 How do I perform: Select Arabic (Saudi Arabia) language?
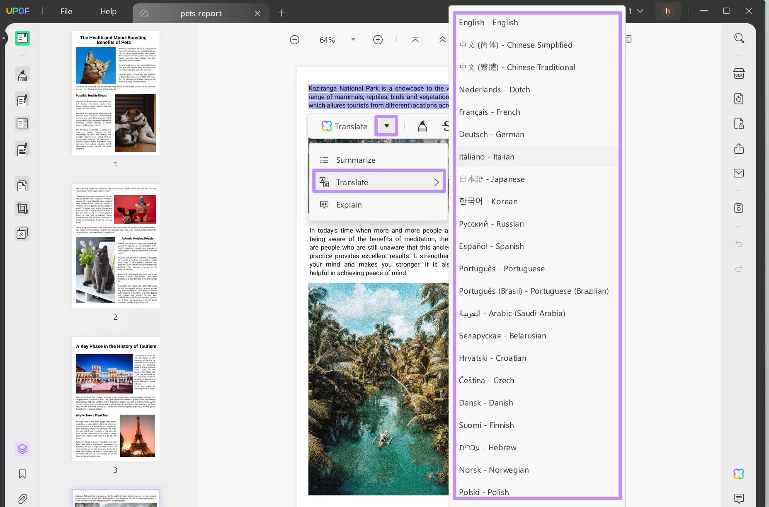(x=537, y=313)
